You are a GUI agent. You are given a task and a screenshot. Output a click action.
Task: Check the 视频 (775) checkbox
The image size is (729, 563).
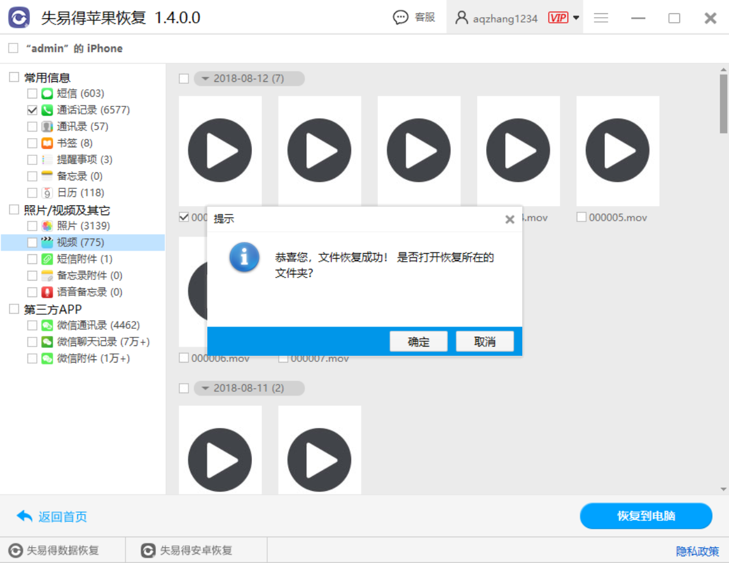pos(32,243)
